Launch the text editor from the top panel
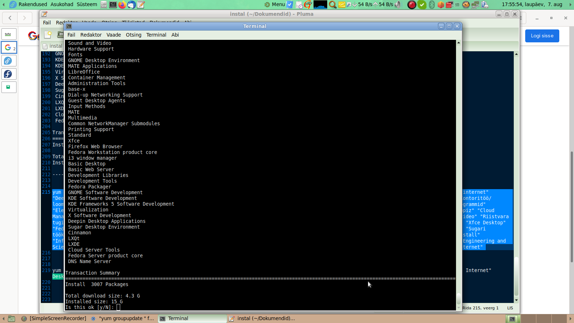Screen dimensions: 574x323 coord(141,5)
